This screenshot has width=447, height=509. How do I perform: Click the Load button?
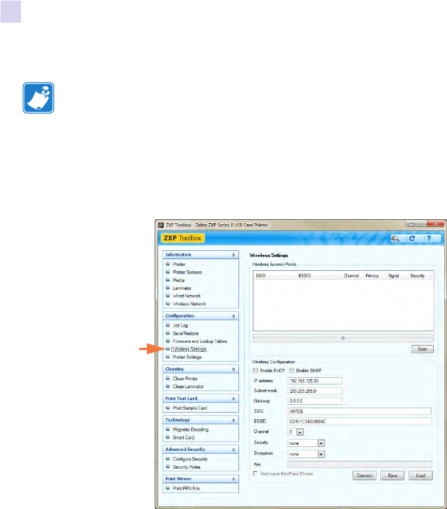point(421,476)
